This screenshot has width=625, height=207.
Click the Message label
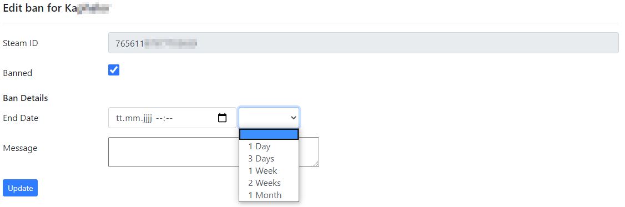point(20,148)
